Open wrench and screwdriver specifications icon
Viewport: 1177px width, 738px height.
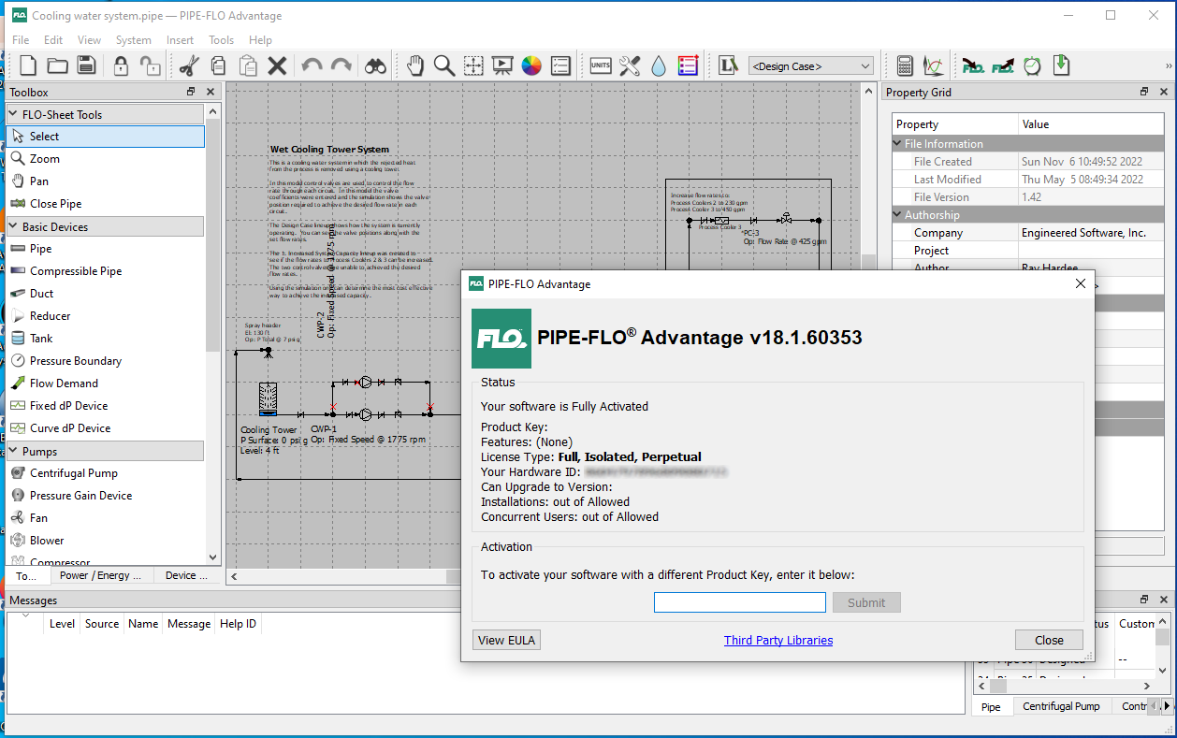click(x=630, y=65)
